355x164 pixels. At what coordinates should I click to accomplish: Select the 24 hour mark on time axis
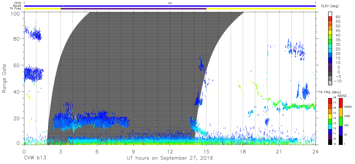(x=316, y=152)
